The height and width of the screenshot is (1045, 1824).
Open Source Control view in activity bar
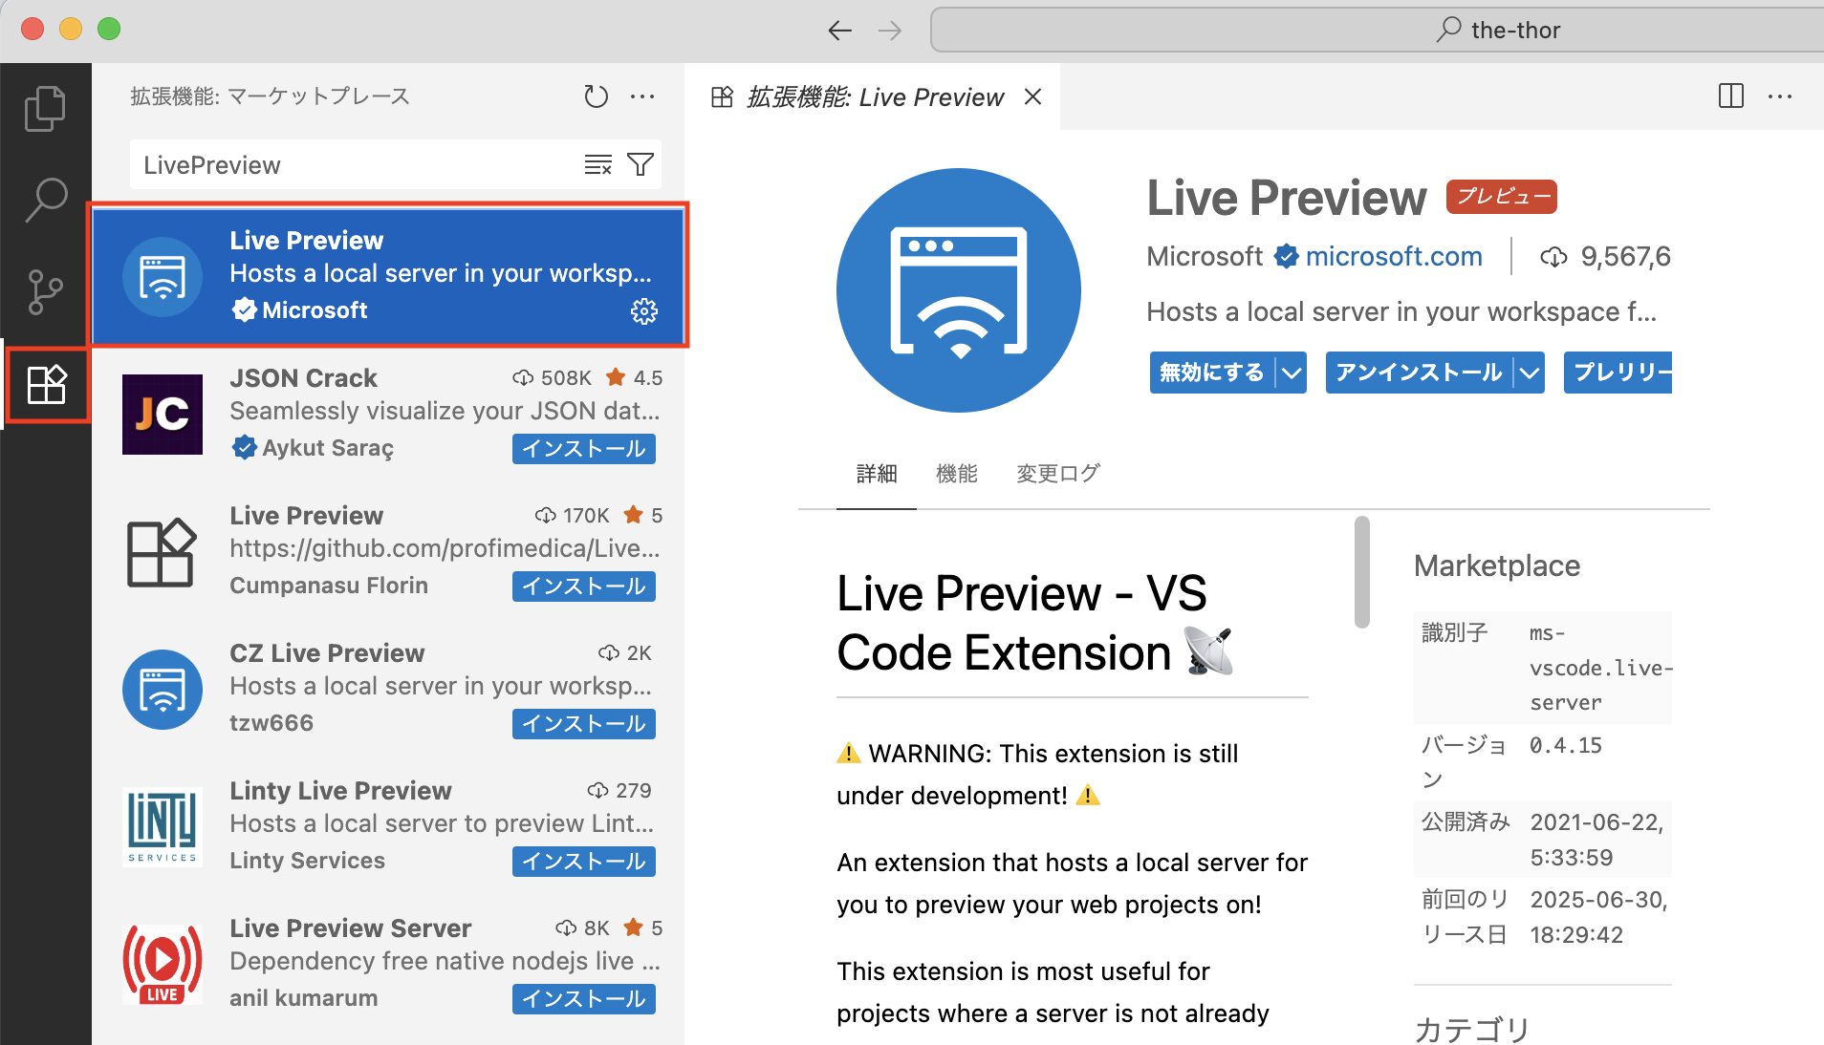[45, 291]
